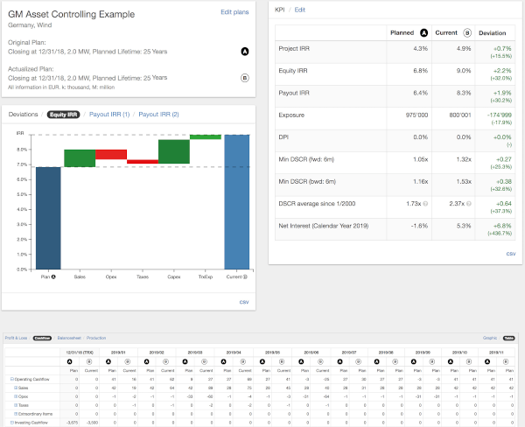Expand the Operating Cashflow row
Viewport: 525px width, 427px height.
[11, 379]
